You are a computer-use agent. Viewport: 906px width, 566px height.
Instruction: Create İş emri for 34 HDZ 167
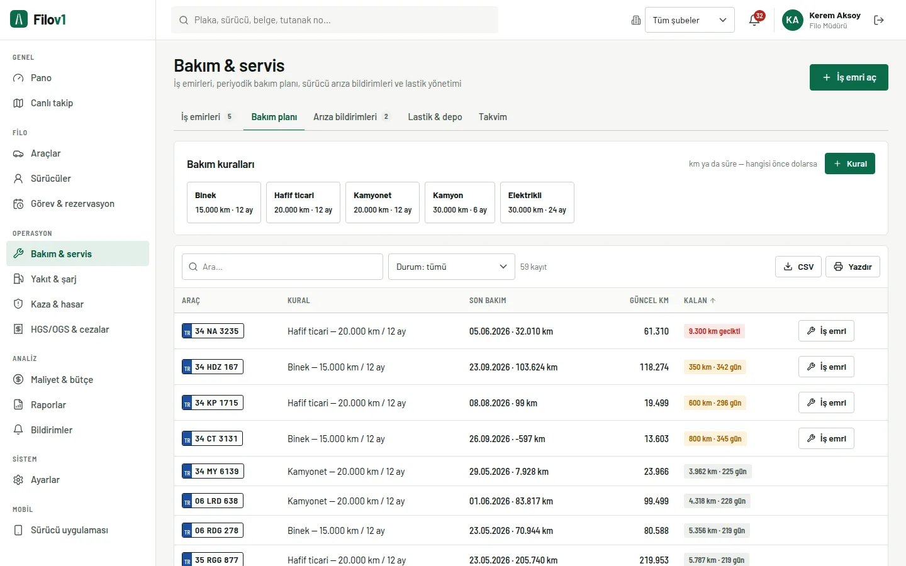click(826, 367)
